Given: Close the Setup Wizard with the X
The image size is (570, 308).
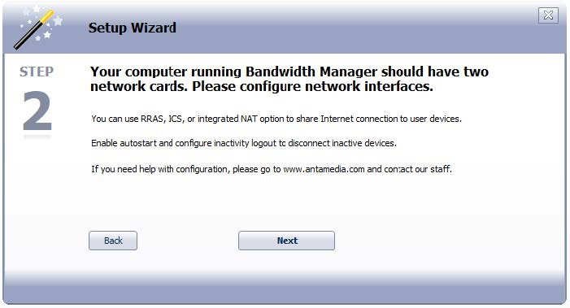Looking at the screenshot, I should pos(548,15).
